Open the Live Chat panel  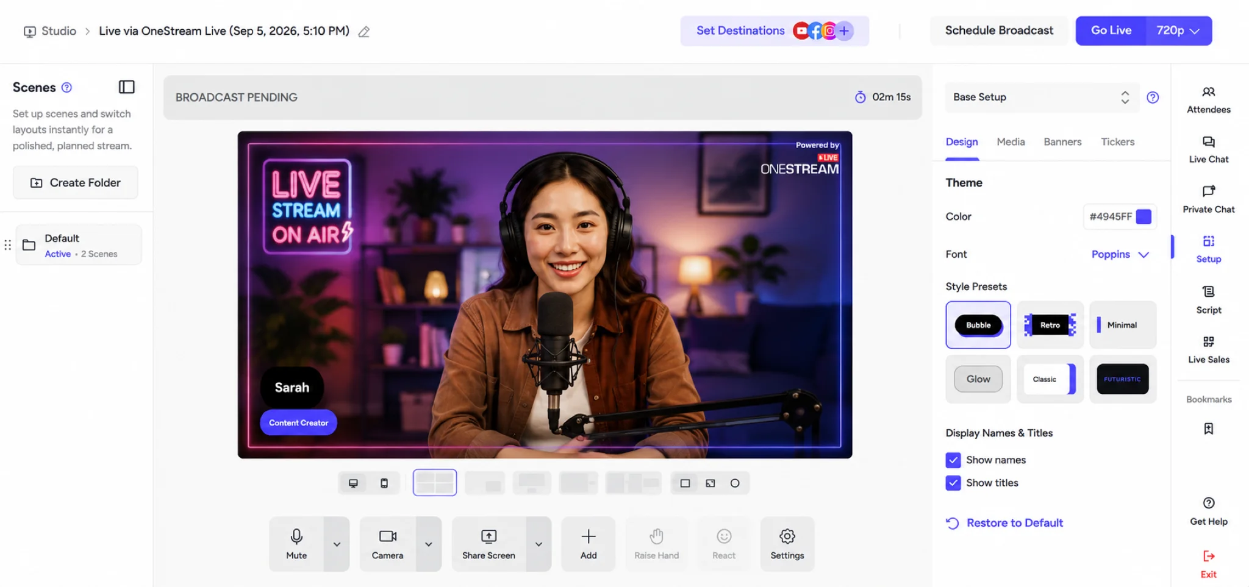tap(1208, 150)
